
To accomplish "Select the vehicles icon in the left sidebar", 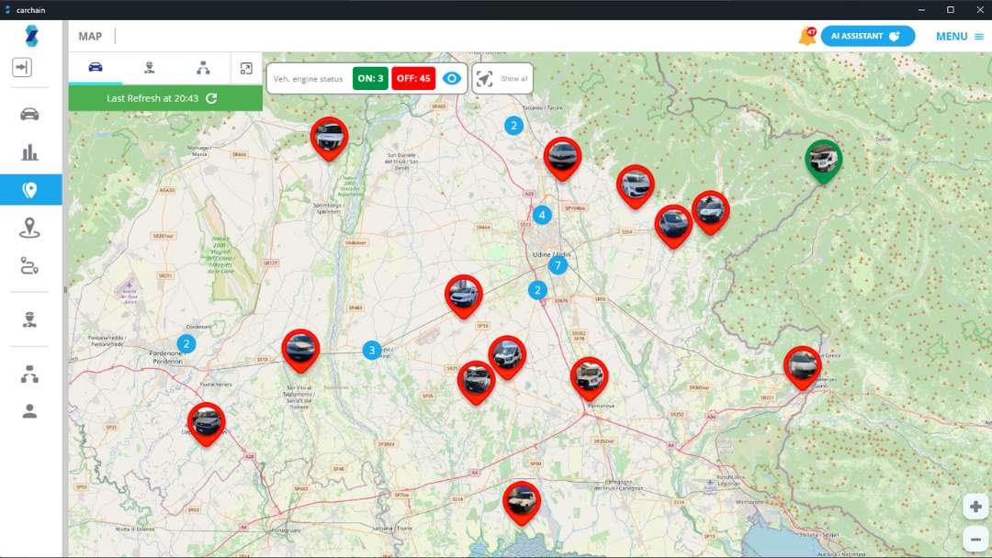I will [x=30, y=113].
